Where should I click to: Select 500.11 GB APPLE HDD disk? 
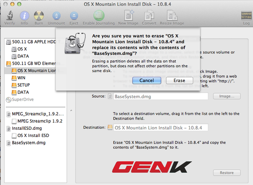click(31, 42)
